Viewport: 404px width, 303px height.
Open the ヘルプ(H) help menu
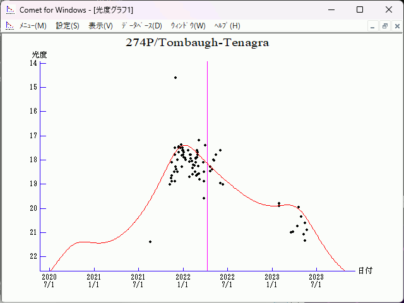(227, 26)
